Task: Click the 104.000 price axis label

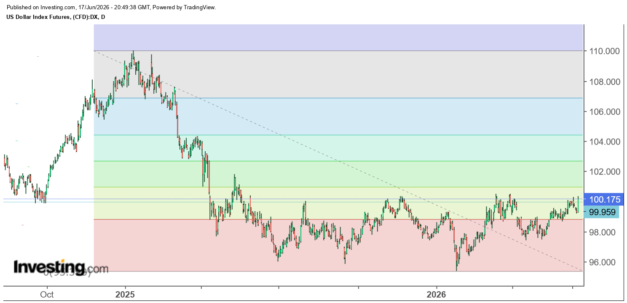Action: [x=604, y=142]
